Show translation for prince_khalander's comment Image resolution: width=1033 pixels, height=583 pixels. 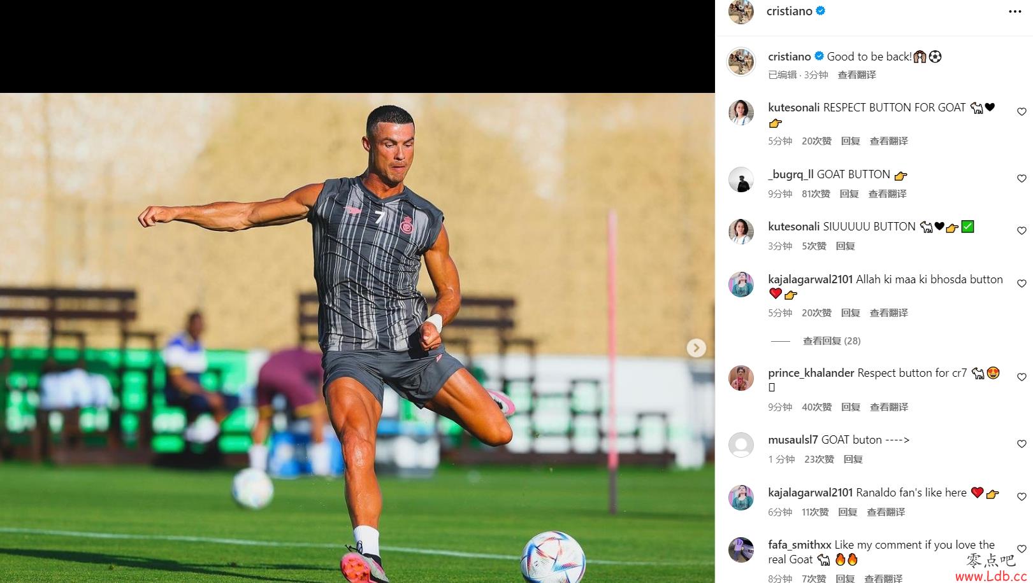pos(889,407)
